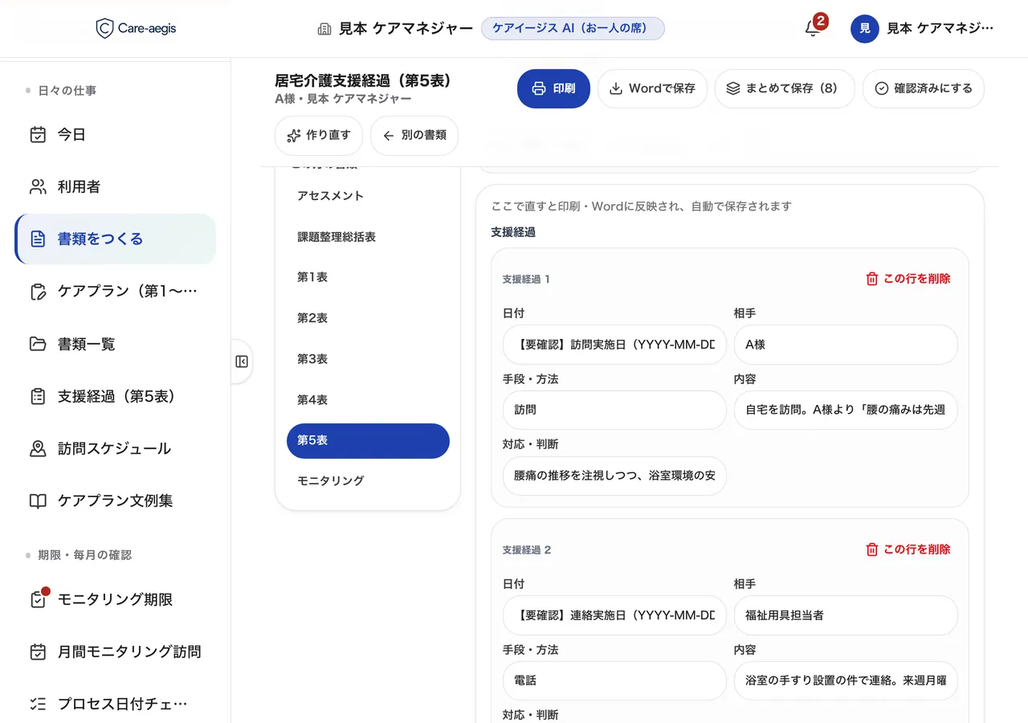Click the clipboard-pen icon beside ケアプラン
1028x723 pixels.
click(x=38, y=292)
